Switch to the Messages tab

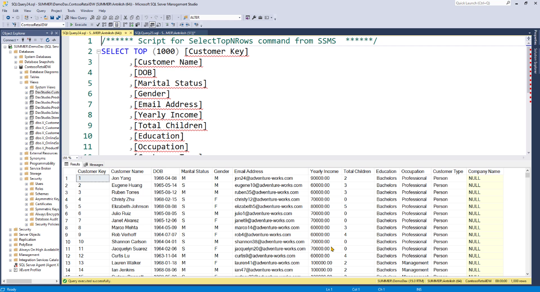click(x=94, y=164)
